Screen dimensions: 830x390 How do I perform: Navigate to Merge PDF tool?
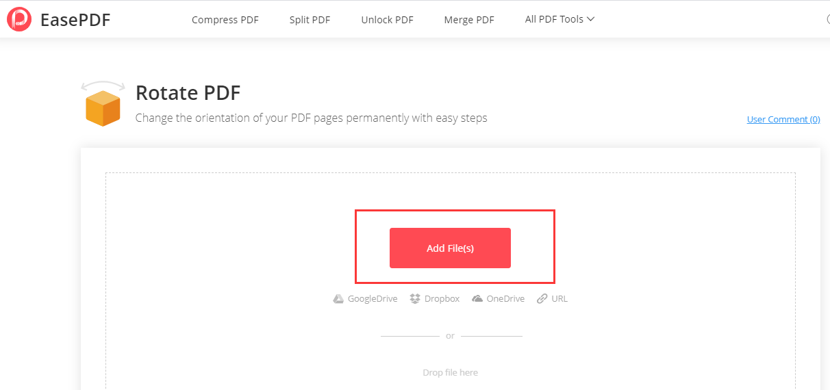(x=469, y=20)
